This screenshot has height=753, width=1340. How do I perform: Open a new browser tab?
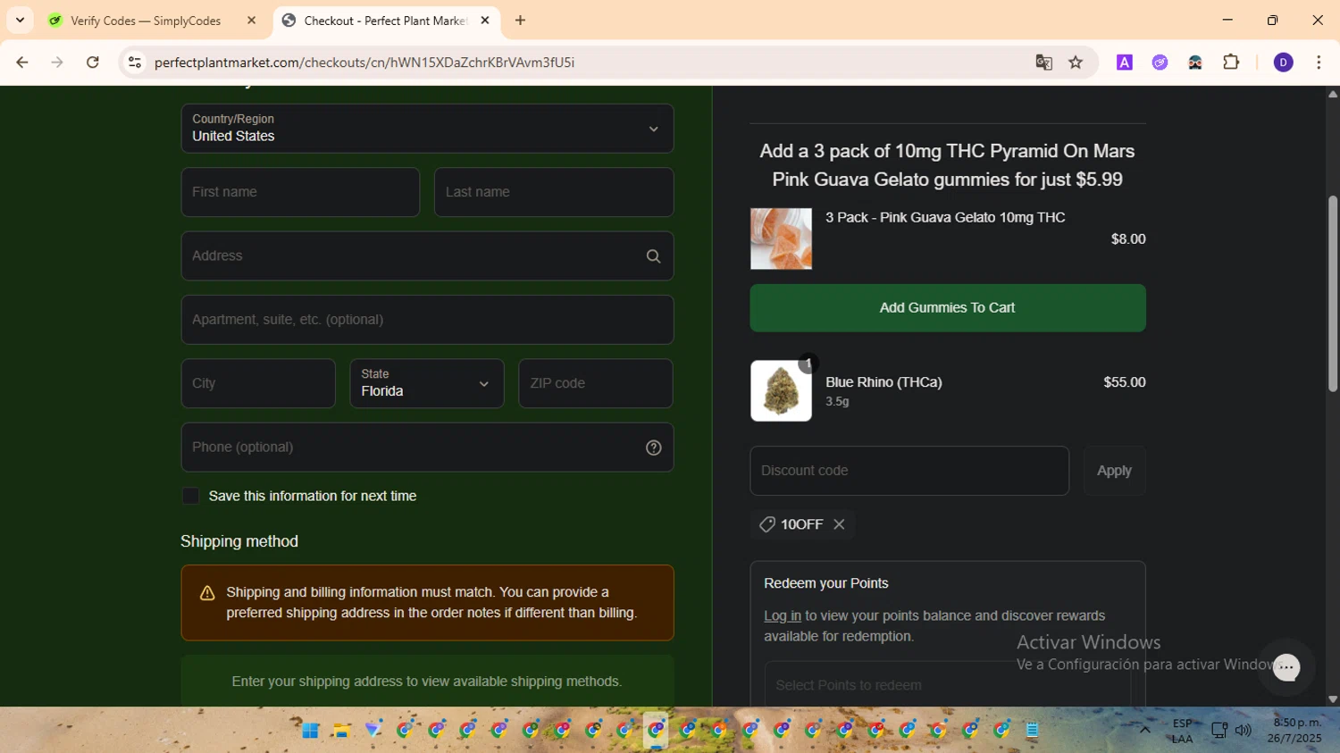(x=520, y=20)
